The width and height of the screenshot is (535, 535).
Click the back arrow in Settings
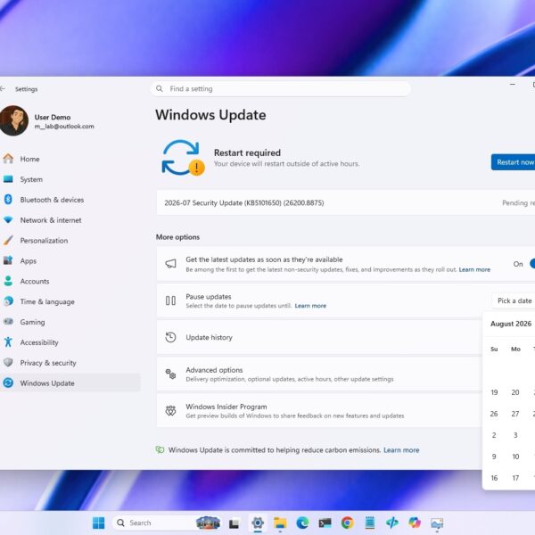coord(3,89)
